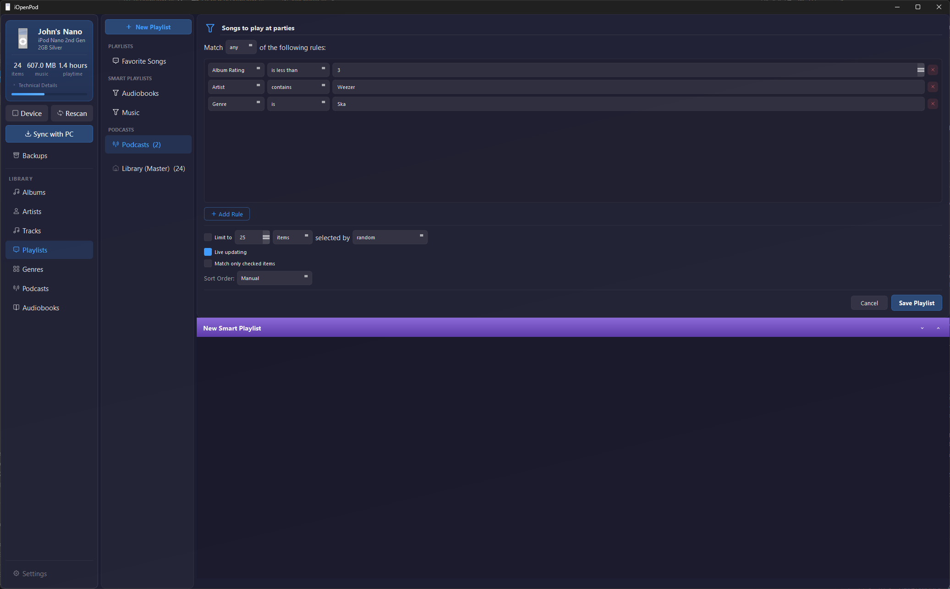Expand panel with the up chevron
The image size is (950, 589).
pyautogui.click(x=938, y=328)
